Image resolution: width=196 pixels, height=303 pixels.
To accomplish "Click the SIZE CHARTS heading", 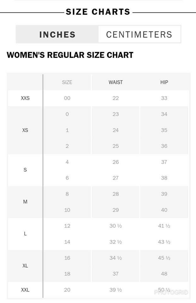I will (x=98, y=12).
